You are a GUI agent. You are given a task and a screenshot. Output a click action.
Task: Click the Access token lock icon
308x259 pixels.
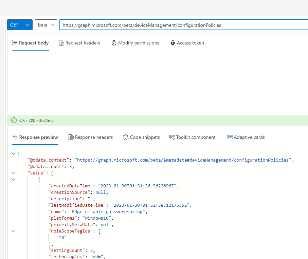point(173,43)
